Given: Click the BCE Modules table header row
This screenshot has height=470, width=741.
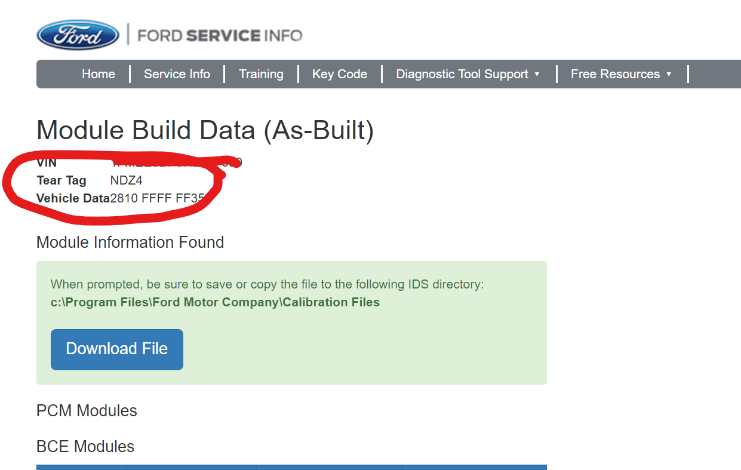Looking at the screenshot, I should (x=291, y=467).
